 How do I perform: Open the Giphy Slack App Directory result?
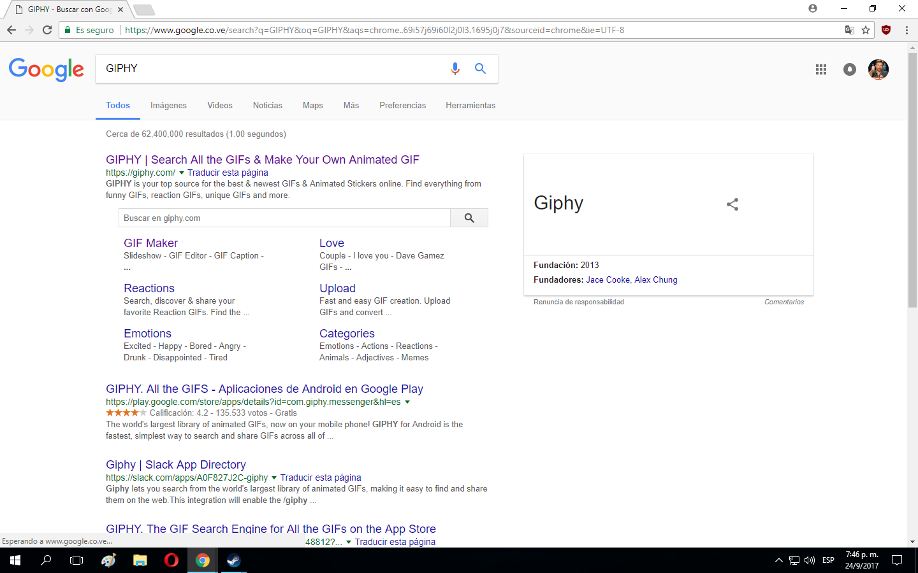(176, 465)
